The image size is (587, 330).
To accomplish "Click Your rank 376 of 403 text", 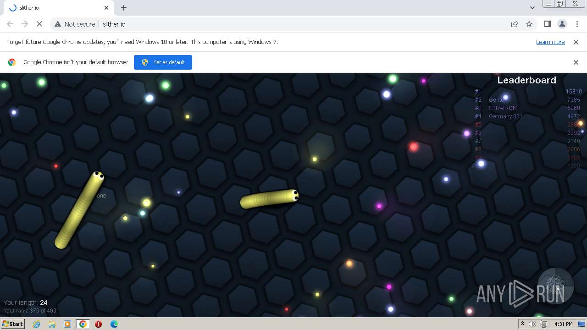I will click(x=30, y=311).
